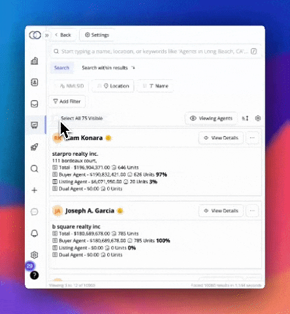Click the magnifier search sidebar icon
This screenshot has height=314, width=290.
pos(35,169)
